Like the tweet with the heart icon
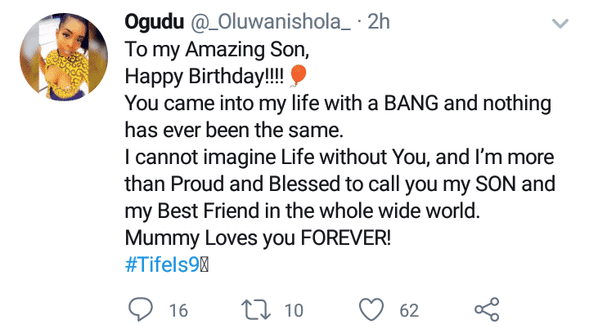Screen dimensions: 589x333 [x=373, y=310]
